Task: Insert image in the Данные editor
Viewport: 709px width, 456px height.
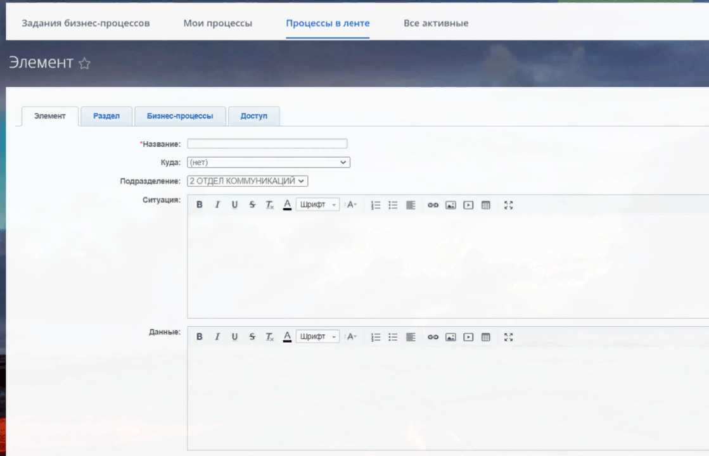Action: (x=450, y=337)
